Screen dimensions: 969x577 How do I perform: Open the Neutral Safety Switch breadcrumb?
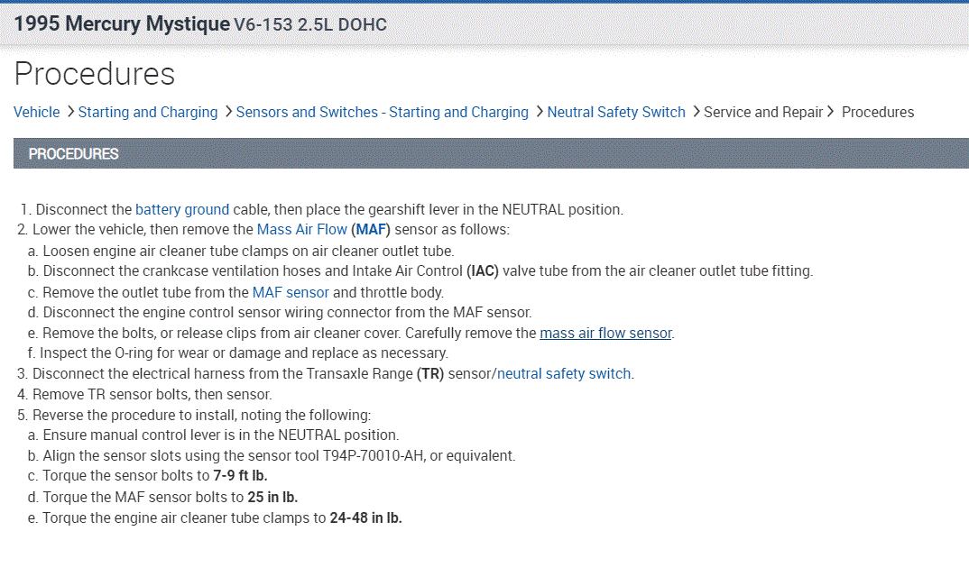pos(616,113)
